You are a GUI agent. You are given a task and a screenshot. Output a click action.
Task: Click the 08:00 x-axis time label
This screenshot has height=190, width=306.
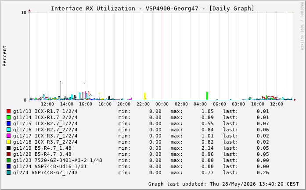pyautogui.click(x=238, y=104)
